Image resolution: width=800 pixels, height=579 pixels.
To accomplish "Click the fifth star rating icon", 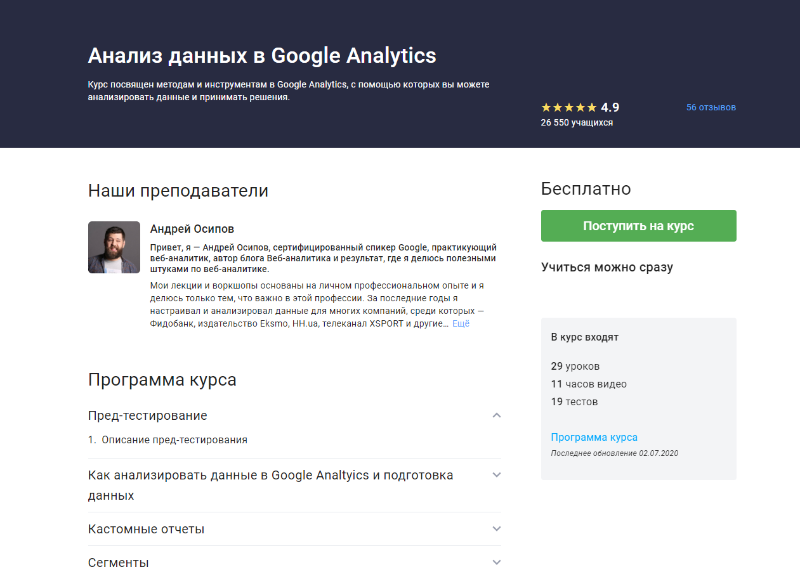I will pyautogui.click(x=591, y=107).
